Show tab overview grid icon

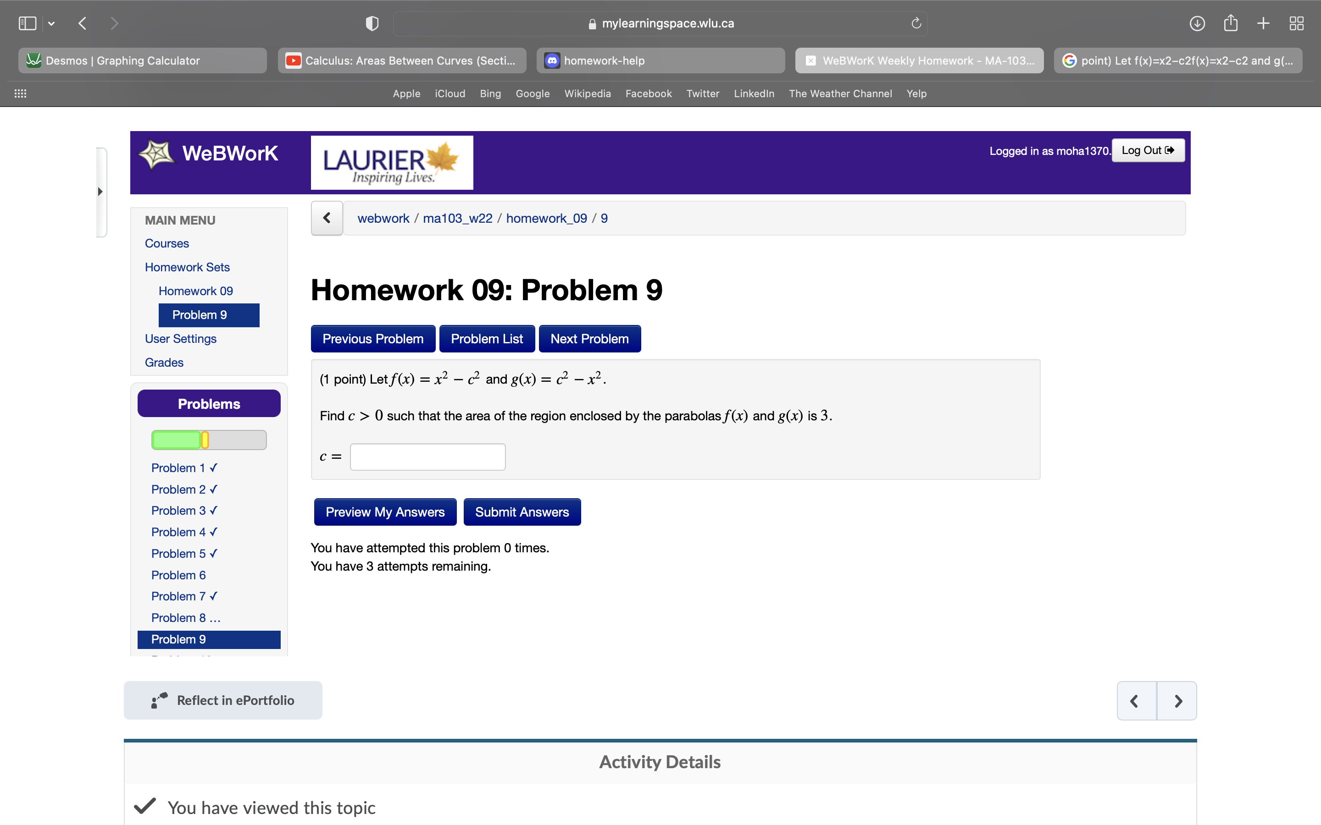1296,23
